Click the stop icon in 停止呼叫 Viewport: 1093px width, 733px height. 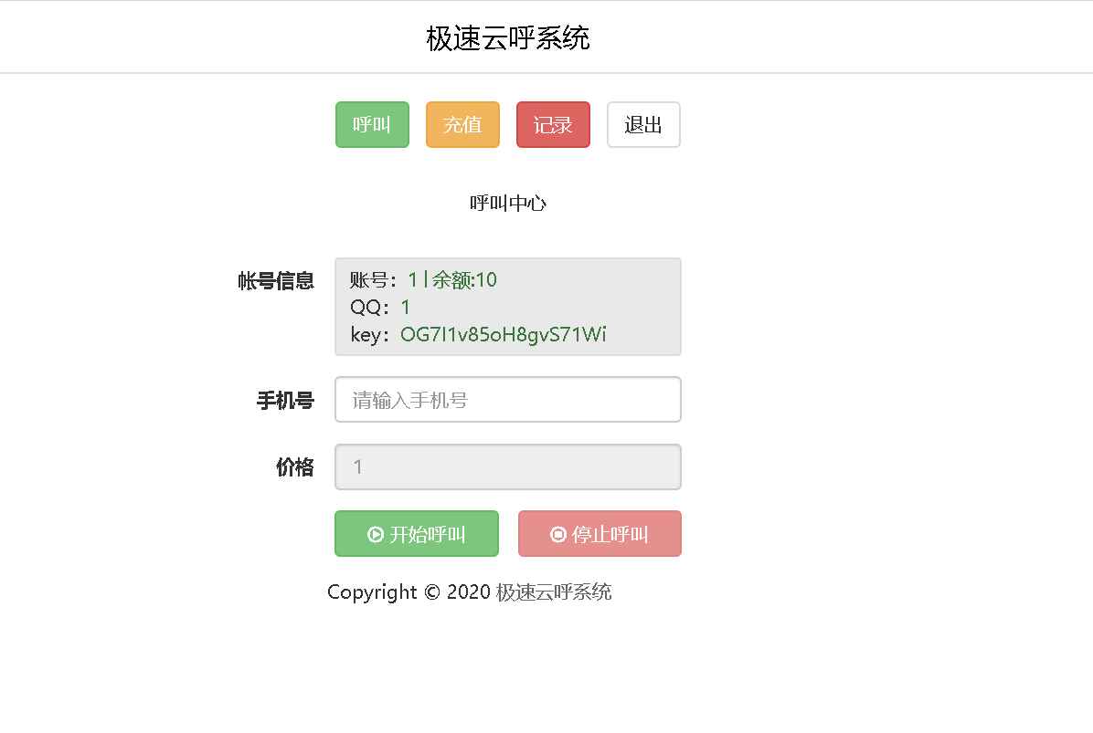point(557,535)
